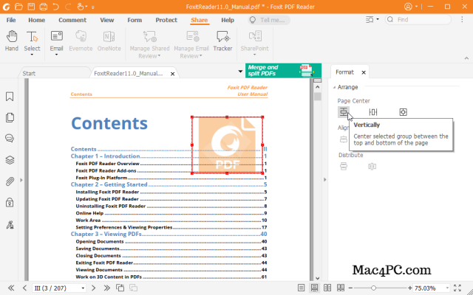Open the Pages thumbnails panel in the sidebar

click(10, 117)
